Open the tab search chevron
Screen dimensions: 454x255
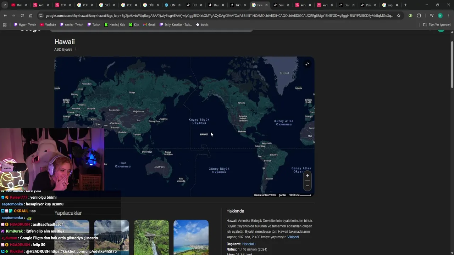coord(5,5)
